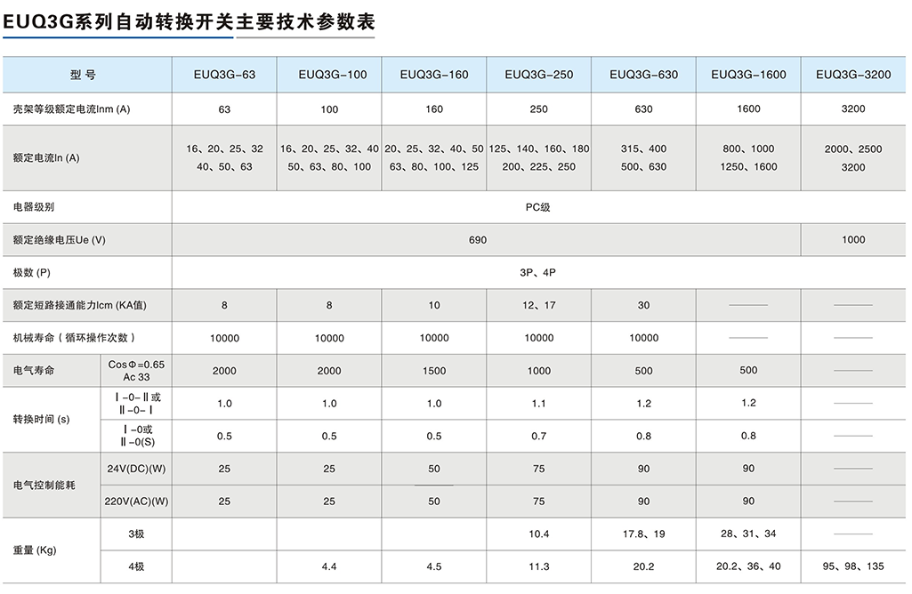Select the EUQ3G-160 column header

click(x=433, y=75)
